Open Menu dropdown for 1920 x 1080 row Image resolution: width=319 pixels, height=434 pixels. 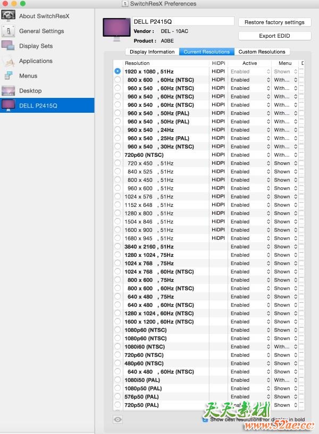(x=284, y=71)
